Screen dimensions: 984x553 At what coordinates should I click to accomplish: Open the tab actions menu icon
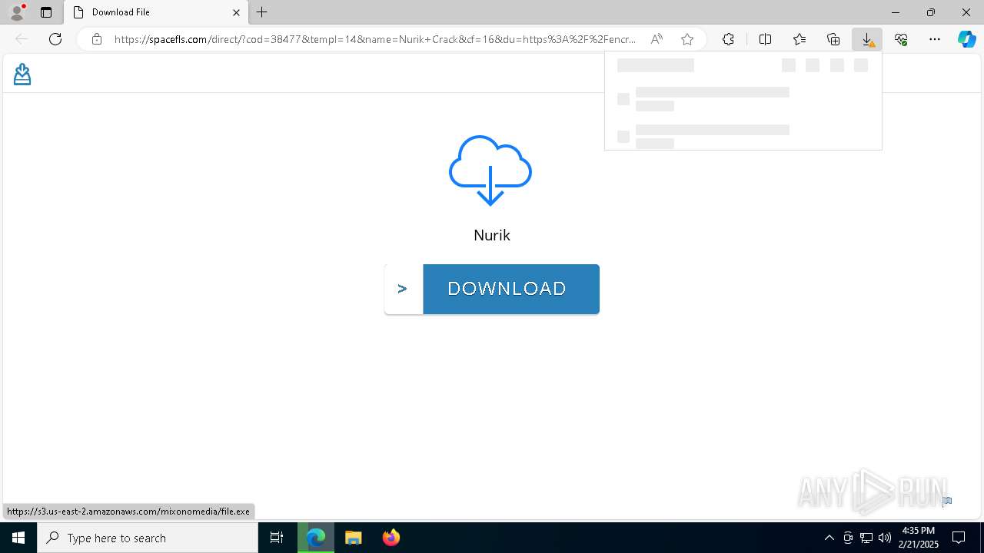[x=46, y=12]
